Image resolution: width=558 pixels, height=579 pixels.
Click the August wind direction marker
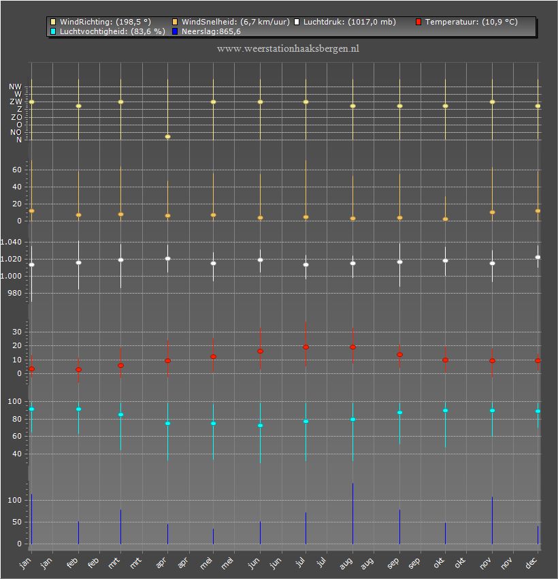click(353, 106)
